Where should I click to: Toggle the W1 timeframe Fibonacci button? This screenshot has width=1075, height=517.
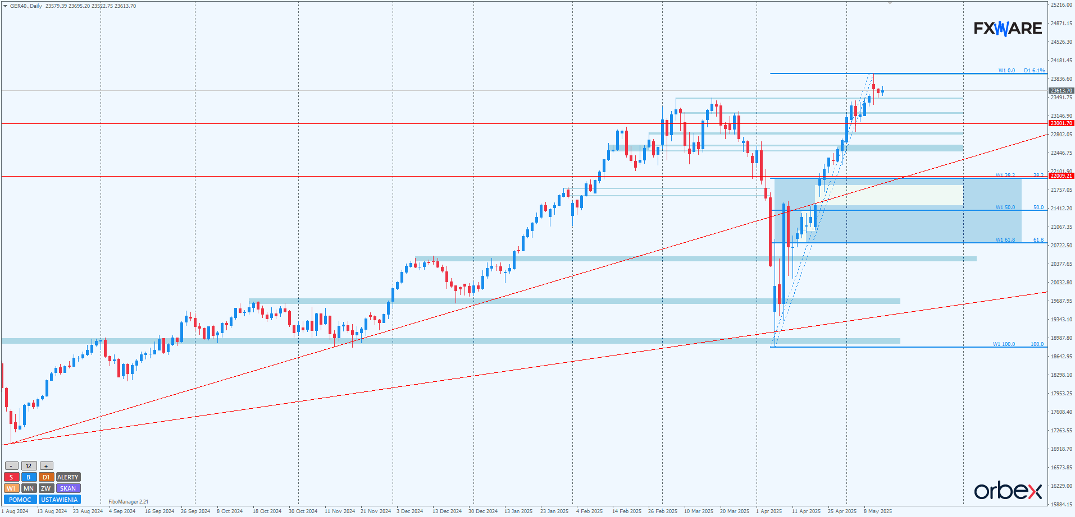[11, 488]
